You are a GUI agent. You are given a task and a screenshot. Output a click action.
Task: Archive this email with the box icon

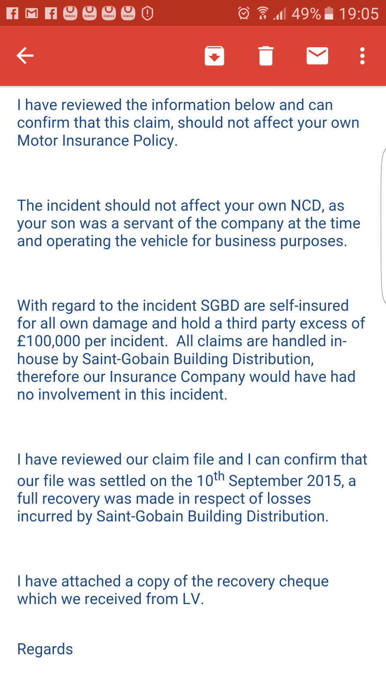[x=214, y=56]
